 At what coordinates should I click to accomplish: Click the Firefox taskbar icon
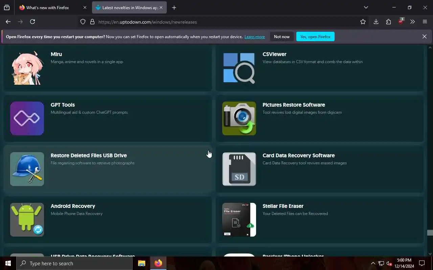point(158,263)
